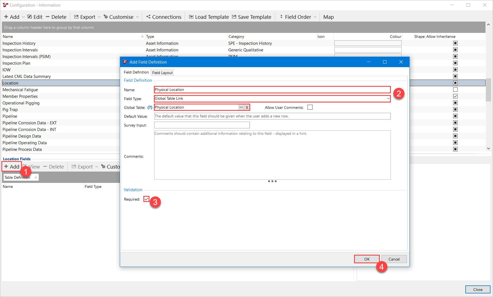Select the Latest CML Data Summary row
This screenshot has height=297, width=493.
point(61,76)
